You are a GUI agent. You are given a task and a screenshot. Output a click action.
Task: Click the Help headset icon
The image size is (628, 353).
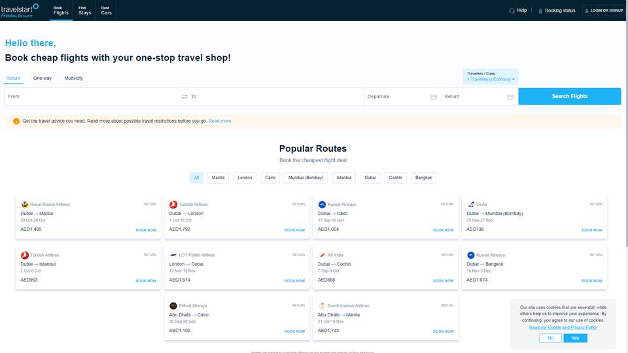pyautogui.click(x=512, y=11)
